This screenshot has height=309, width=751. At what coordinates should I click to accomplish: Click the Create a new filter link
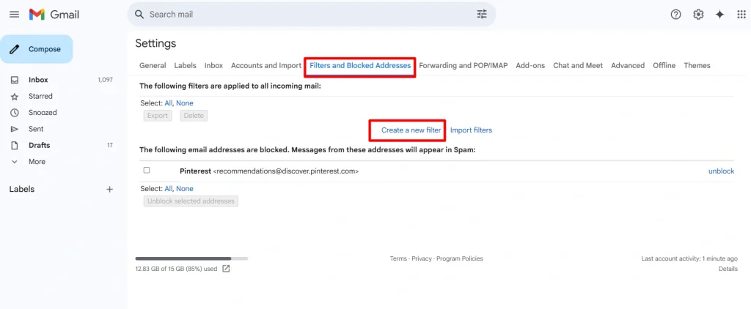(x=411, y=130)
